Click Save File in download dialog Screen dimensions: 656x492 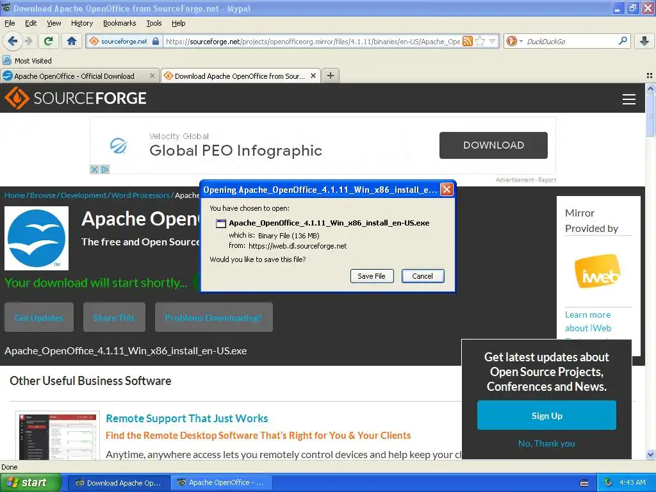click(x=372, y=276)
